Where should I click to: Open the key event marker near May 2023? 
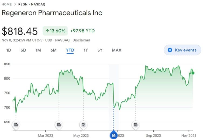coord(83,125)
